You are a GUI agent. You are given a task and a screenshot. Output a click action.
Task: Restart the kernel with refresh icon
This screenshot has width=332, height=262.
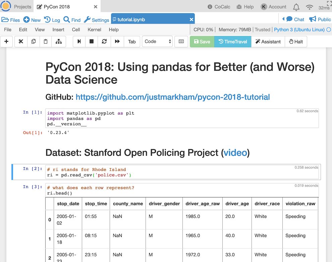click(x=104, y=41)
